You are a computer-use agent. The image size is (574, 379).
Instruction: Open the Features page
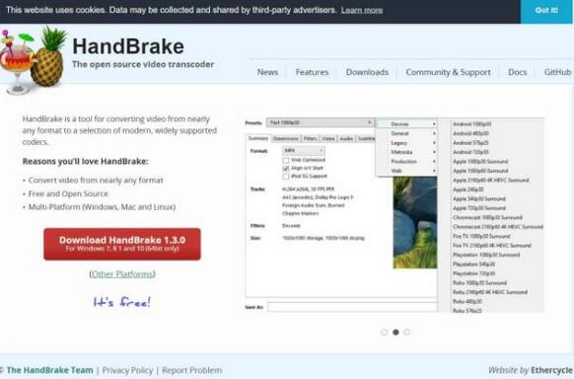point(312,72)
